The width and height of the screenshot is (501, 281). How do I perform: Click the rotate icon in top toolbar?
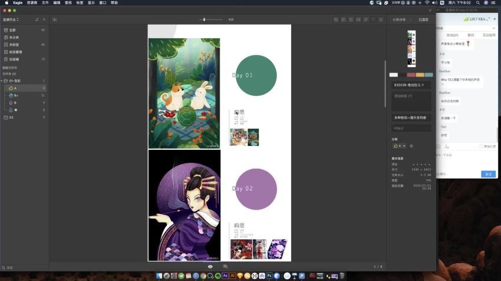351,20
